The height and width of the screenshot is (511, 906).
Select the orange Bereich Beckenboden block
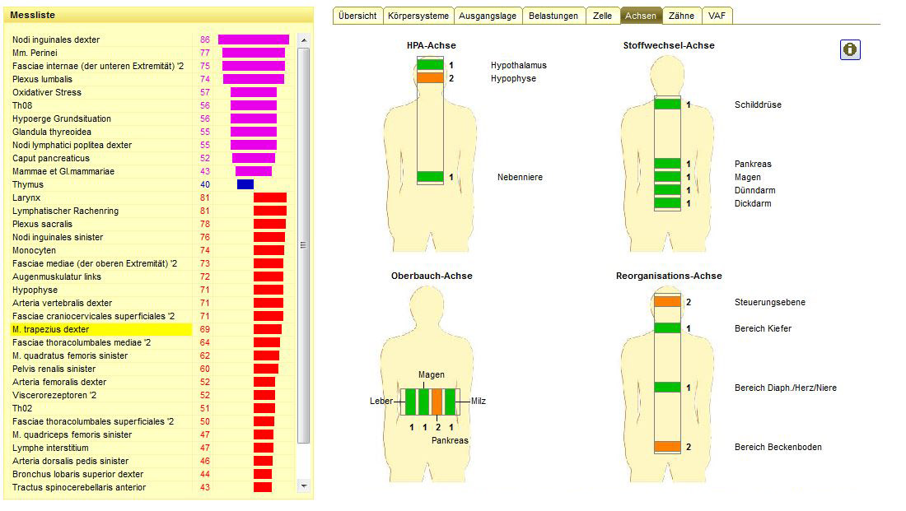(x=667, y=447)
